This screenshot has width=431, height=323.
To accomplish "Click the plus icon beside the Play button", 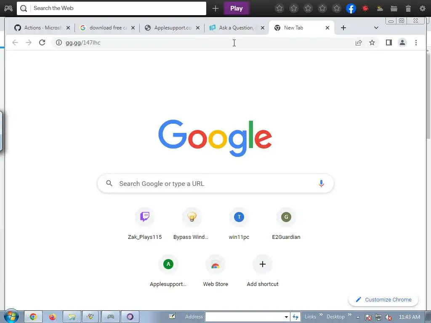I will click(215, 8).
